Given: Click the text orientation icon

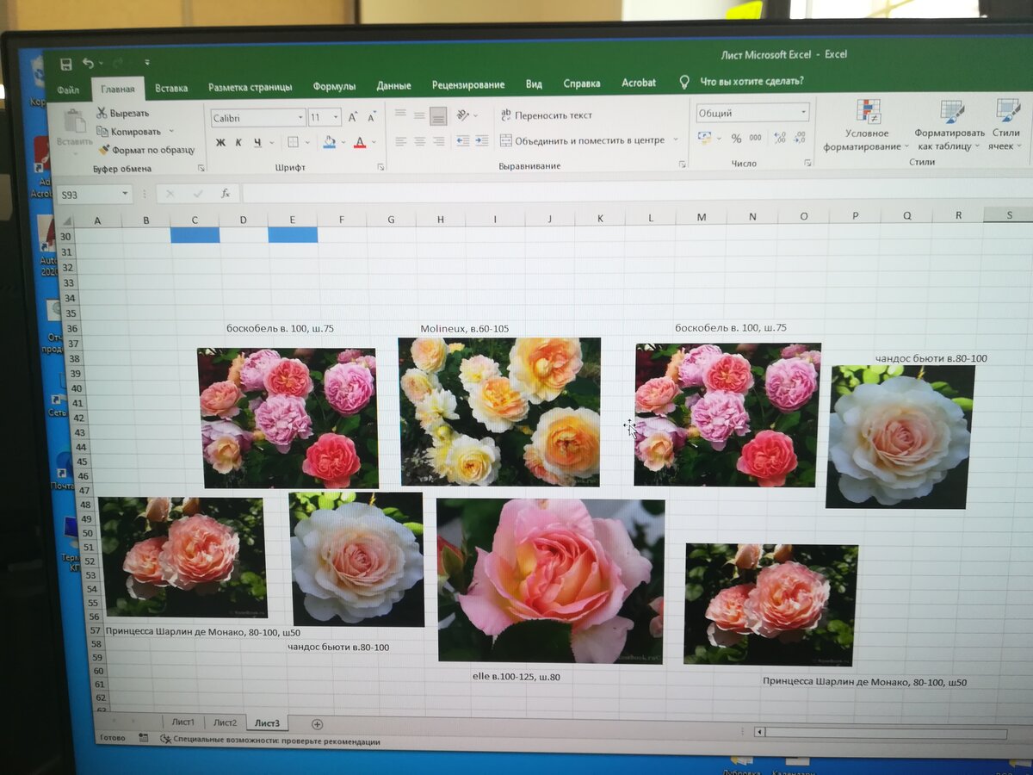Looking at the screenshot, I should point(463,115).
